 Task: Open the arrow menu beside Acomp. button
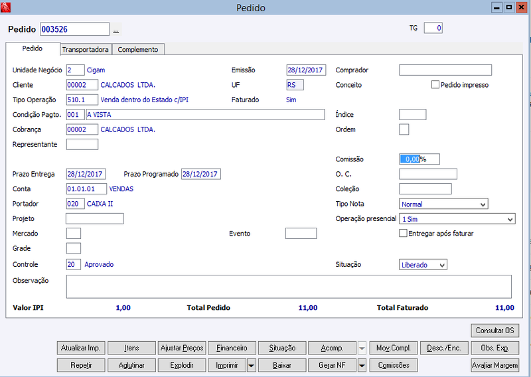362,348
